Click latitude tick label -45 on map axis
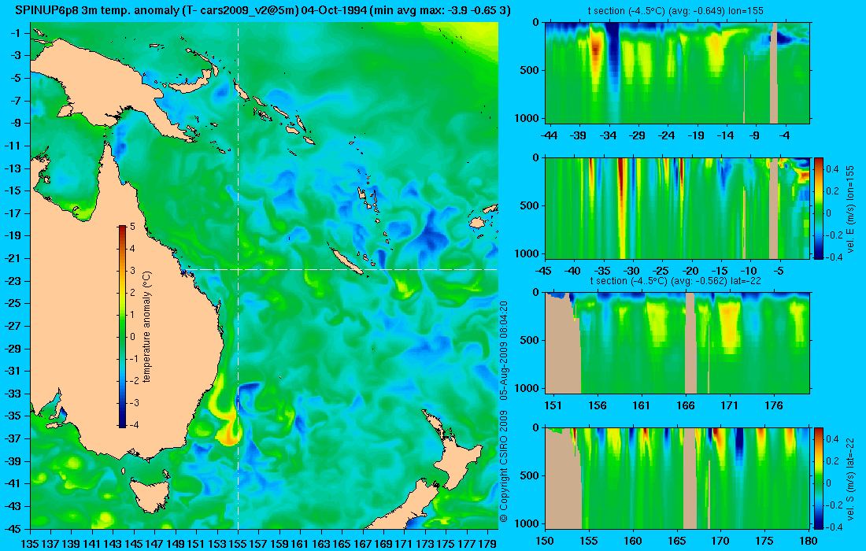The height and width of the screenshot is (551, 866). [x=12, y=528]
